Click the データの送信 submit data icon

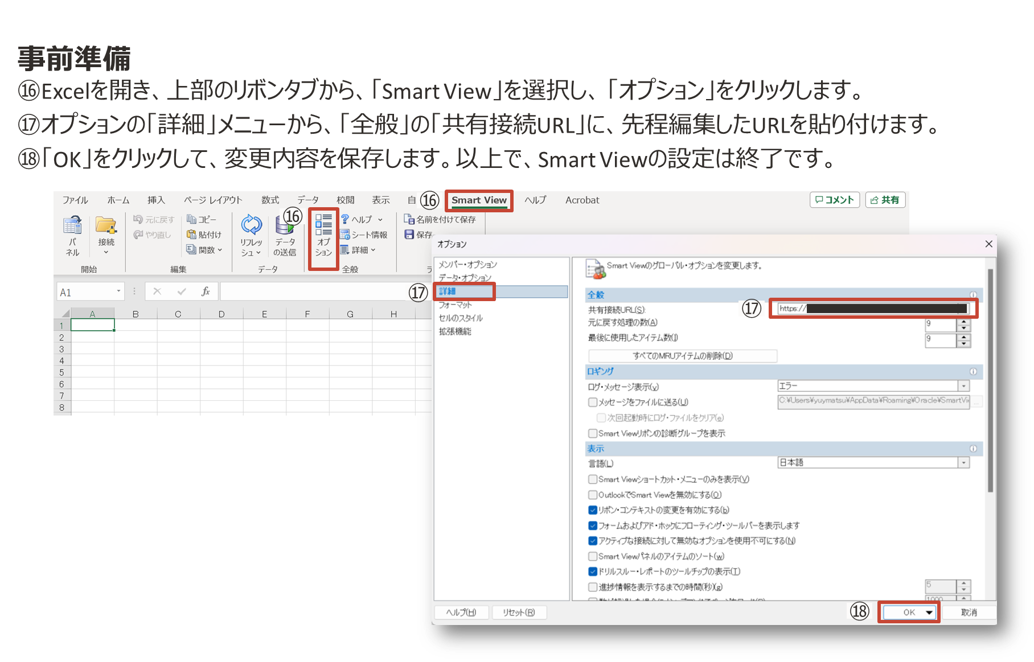click(x=285, y=226)
